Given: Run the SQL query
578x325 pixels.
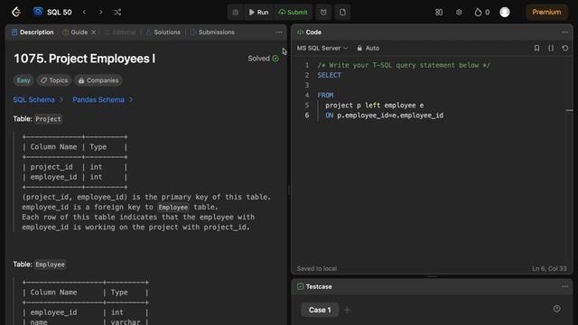Looking at the screenshot, I should 259,12.
